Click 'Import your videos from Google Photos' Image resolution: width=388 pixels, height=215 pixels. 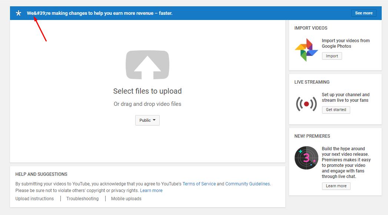[346, 44]
